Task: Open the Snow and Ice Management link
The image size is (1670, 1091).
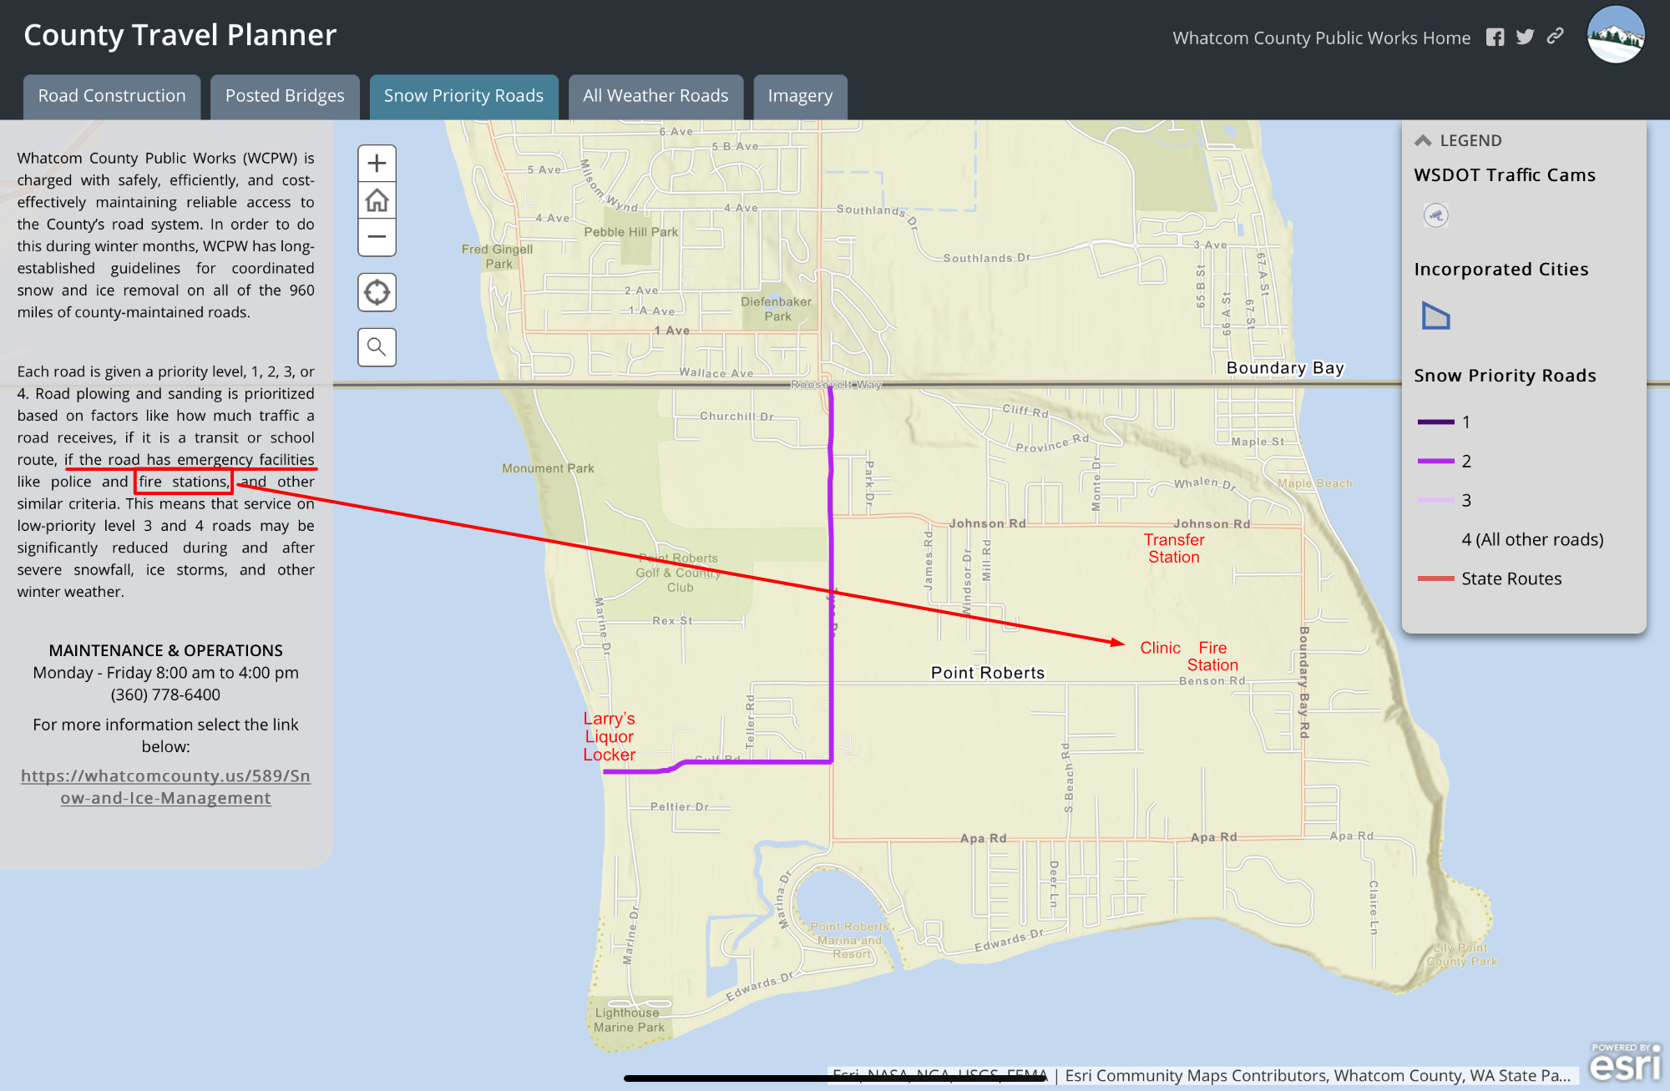Action: pyautogui.click(x=165, y=786)
